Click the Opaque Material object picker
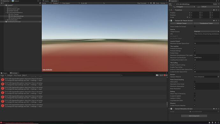The height and width of the screenshot is (124, 220). pyautogui.click(x=218, y=77)
